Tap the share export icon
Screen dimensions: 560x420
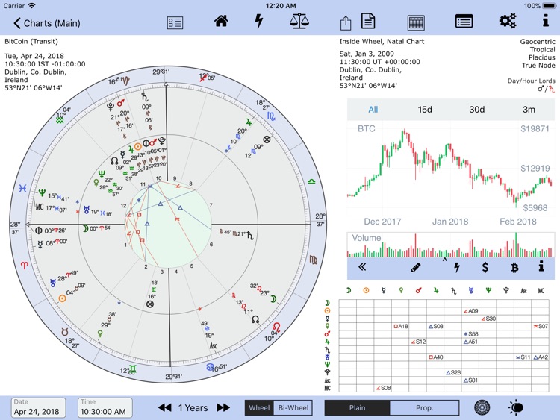346,23
